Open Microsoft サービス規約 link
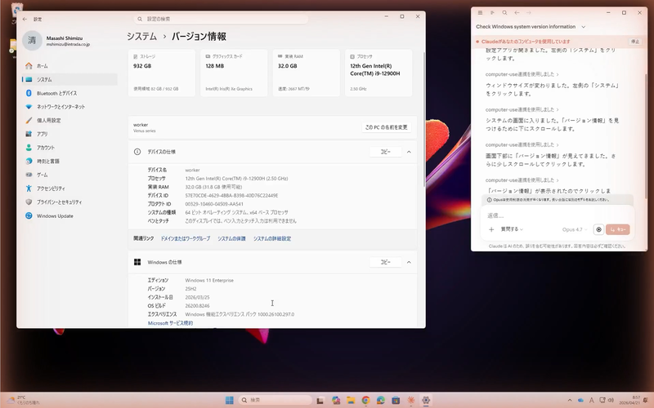 click(x=170, y=323)
